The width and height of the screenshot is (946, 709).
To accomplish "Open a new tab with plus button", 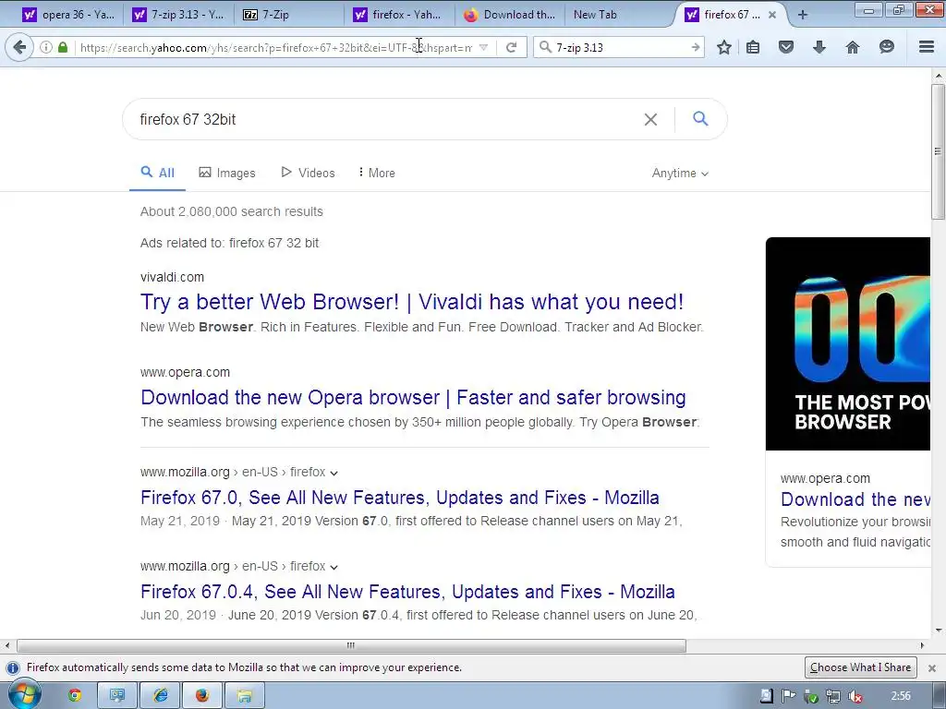I will (803, 15).
